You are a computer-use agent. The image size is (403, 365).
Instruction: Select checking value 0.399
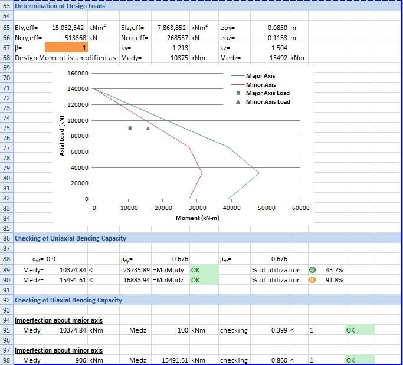(270, 330)
